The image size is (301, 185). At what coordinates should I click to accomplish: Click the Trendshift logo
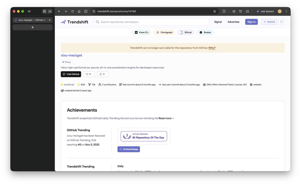pyautogui.click(x=74, y=22)
